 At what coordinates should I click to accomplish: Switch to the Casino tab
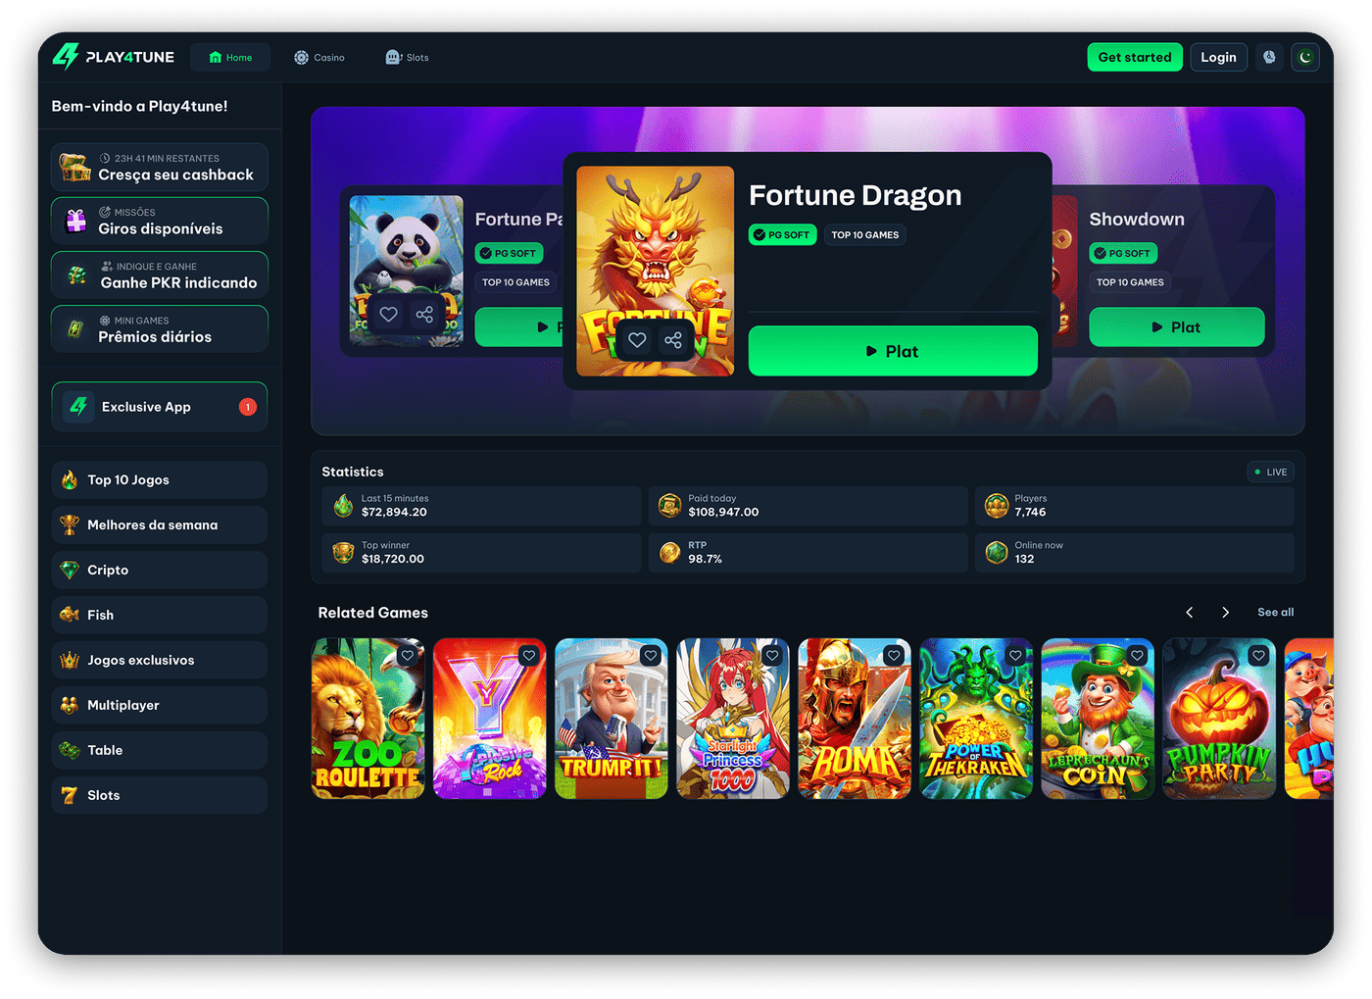click(319, 58)
